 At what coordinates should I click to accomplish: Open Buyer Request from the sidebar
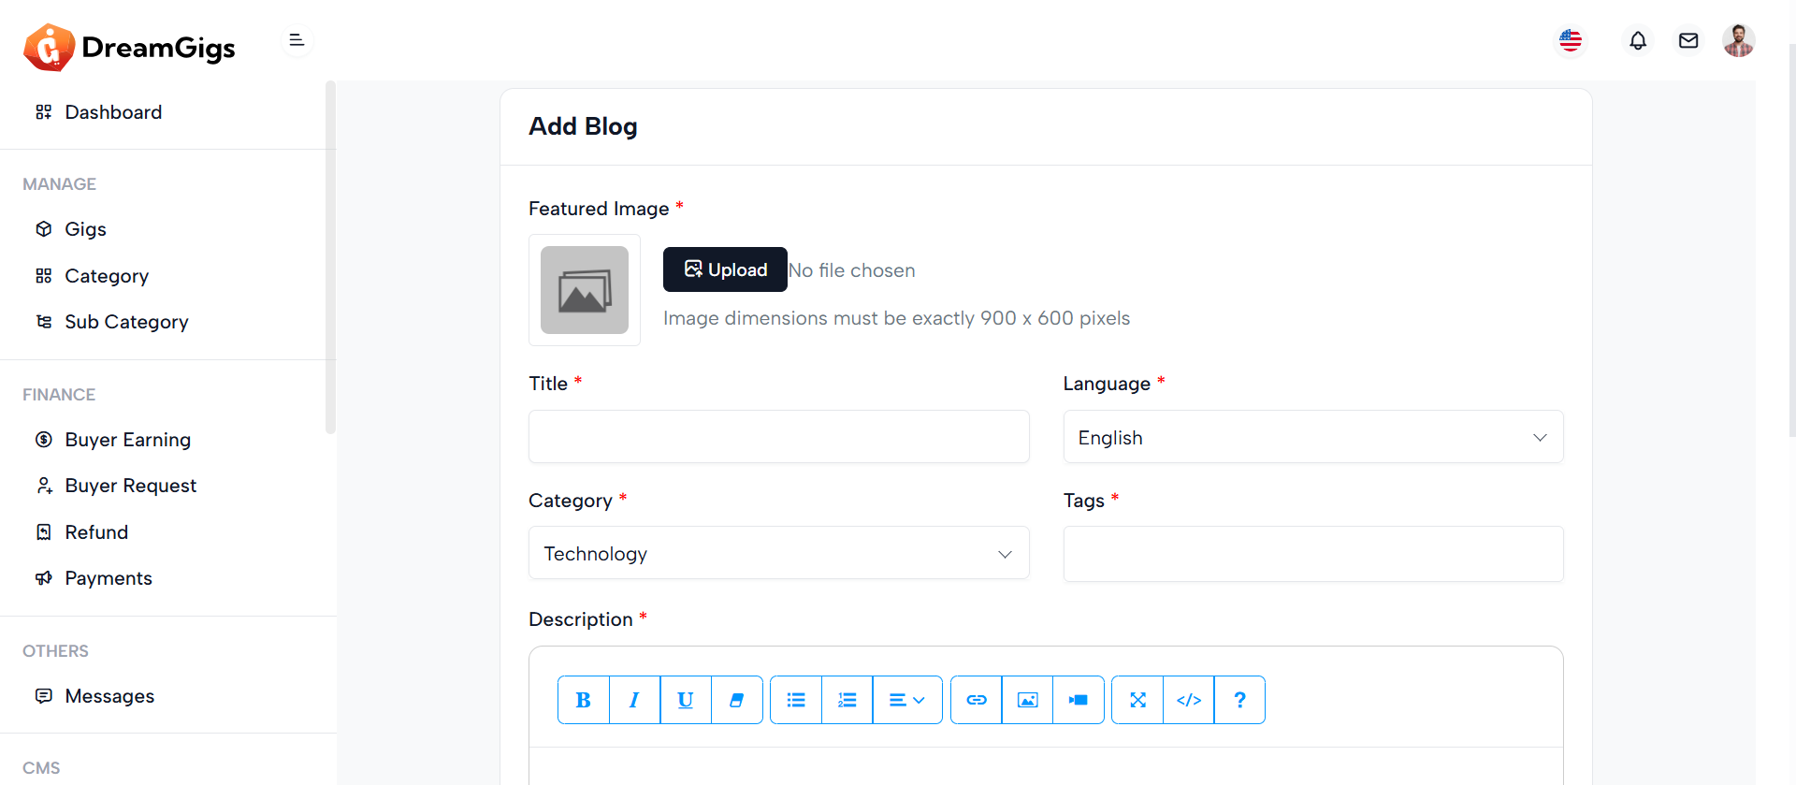click(130, 486)
